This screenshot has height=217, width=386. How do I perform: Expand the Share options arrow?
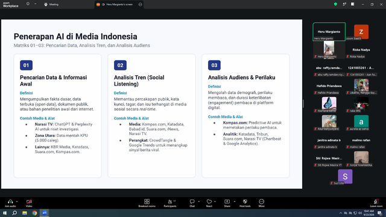[x=235, y=201]
